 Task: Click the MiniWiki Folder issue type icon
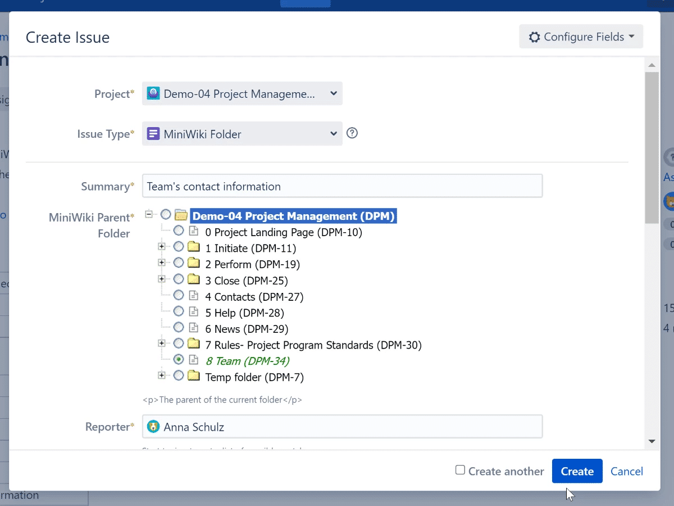click(153, 134)
